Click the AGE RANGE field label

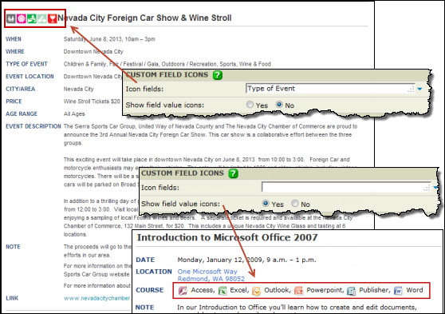(x=22, y=114)
